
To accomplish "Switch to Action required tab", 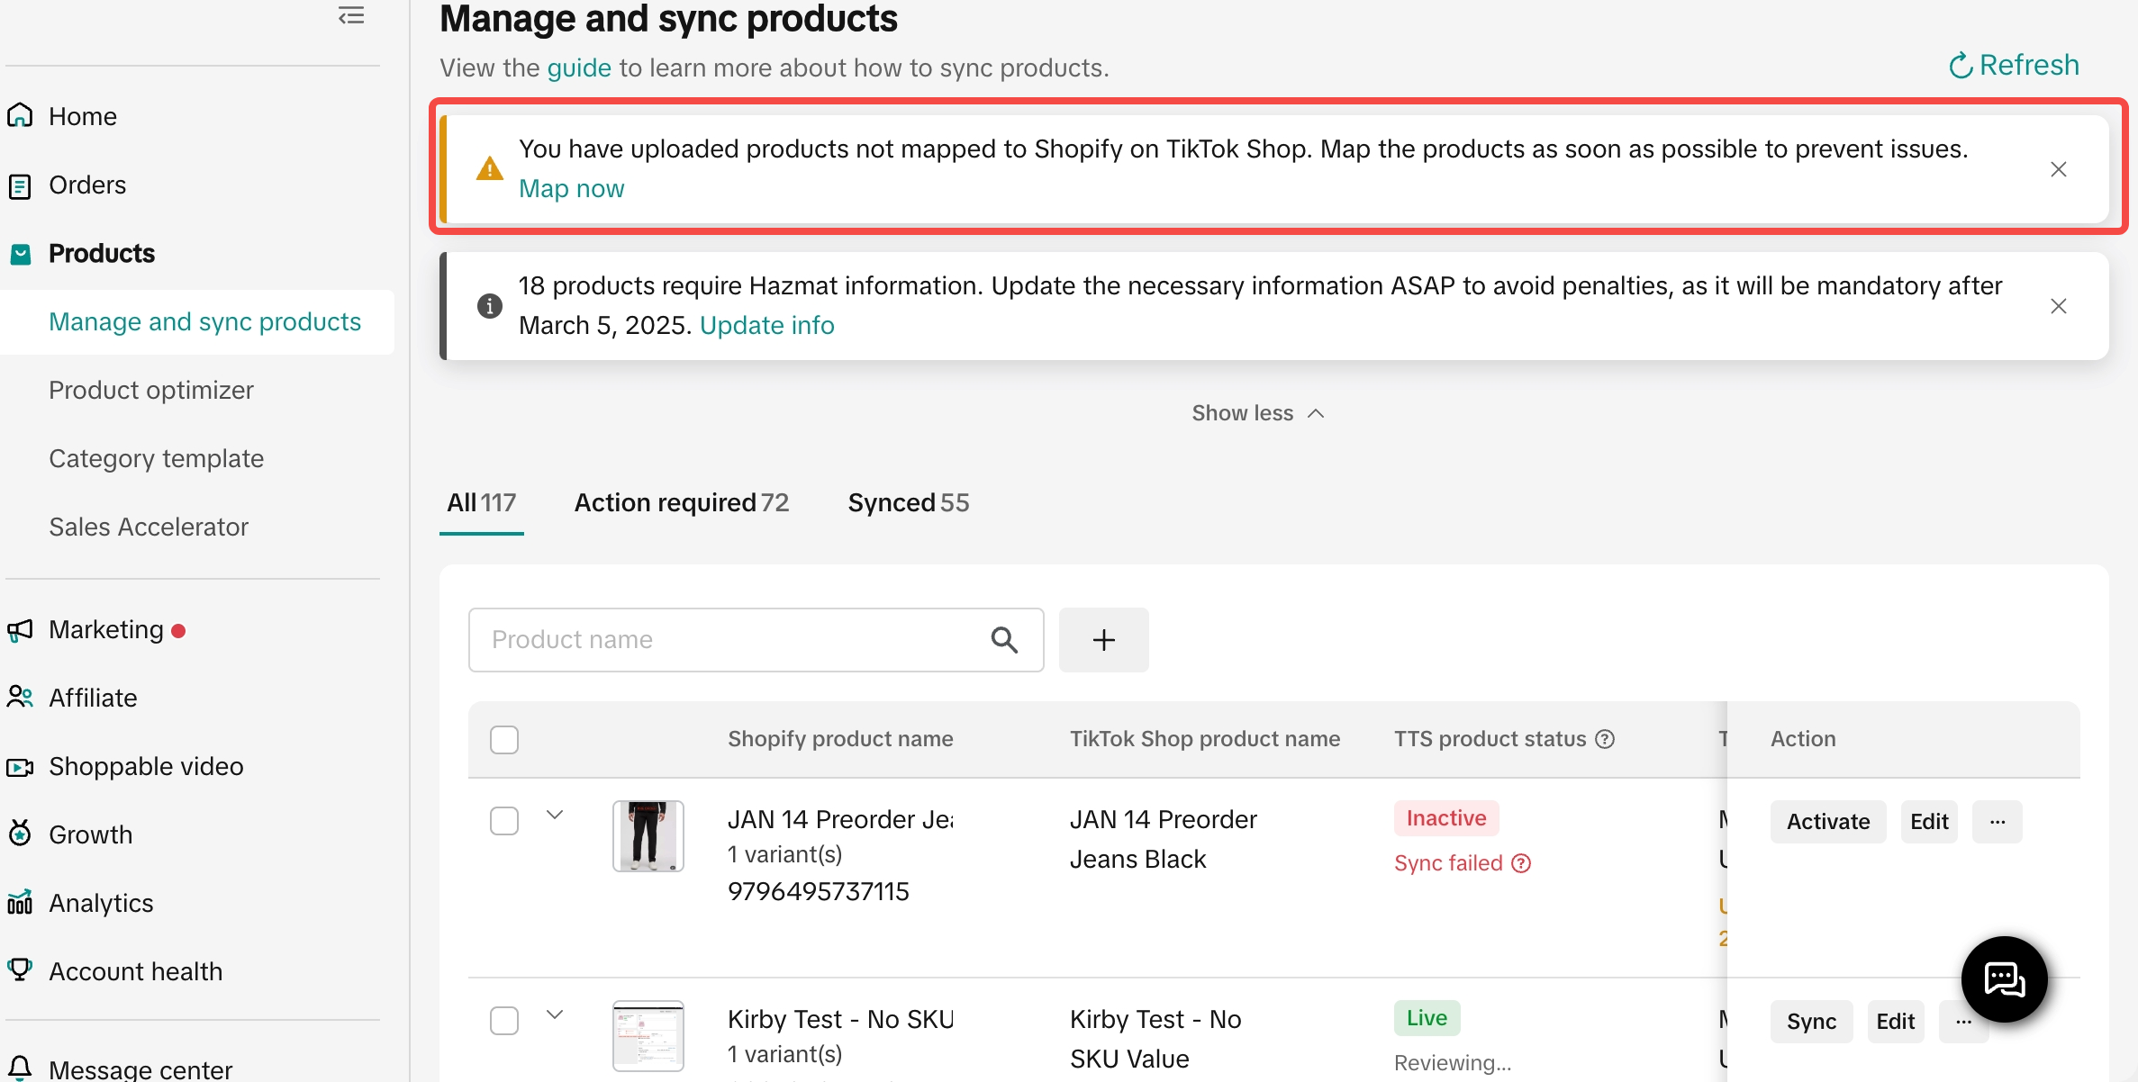I will (x=681, y=502).
